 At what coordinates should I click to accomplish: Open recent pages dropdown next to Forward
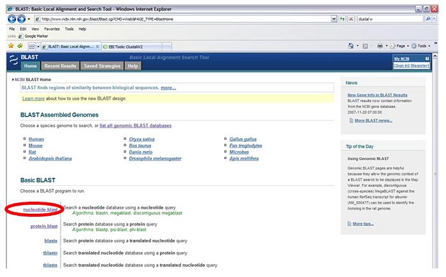tap(29, 19)
